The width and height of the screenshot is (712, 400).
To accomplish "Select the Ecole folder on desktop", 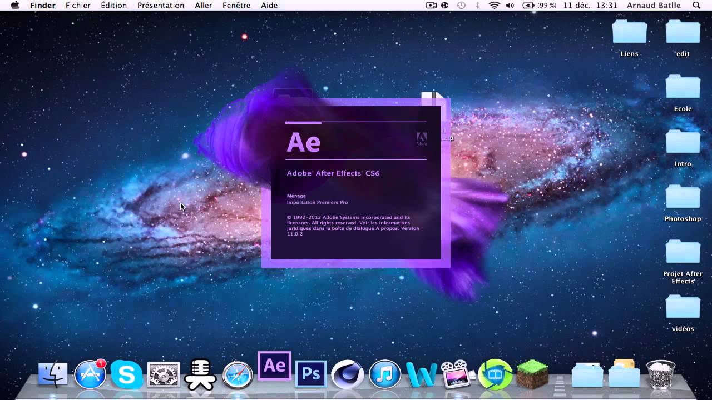I will 683,93.
